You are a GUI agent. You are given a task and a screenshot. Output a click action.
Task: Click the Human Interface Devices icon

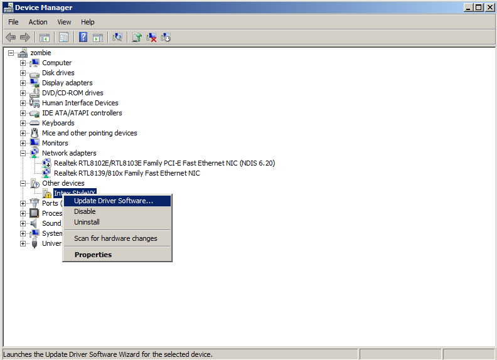(35, 103)
